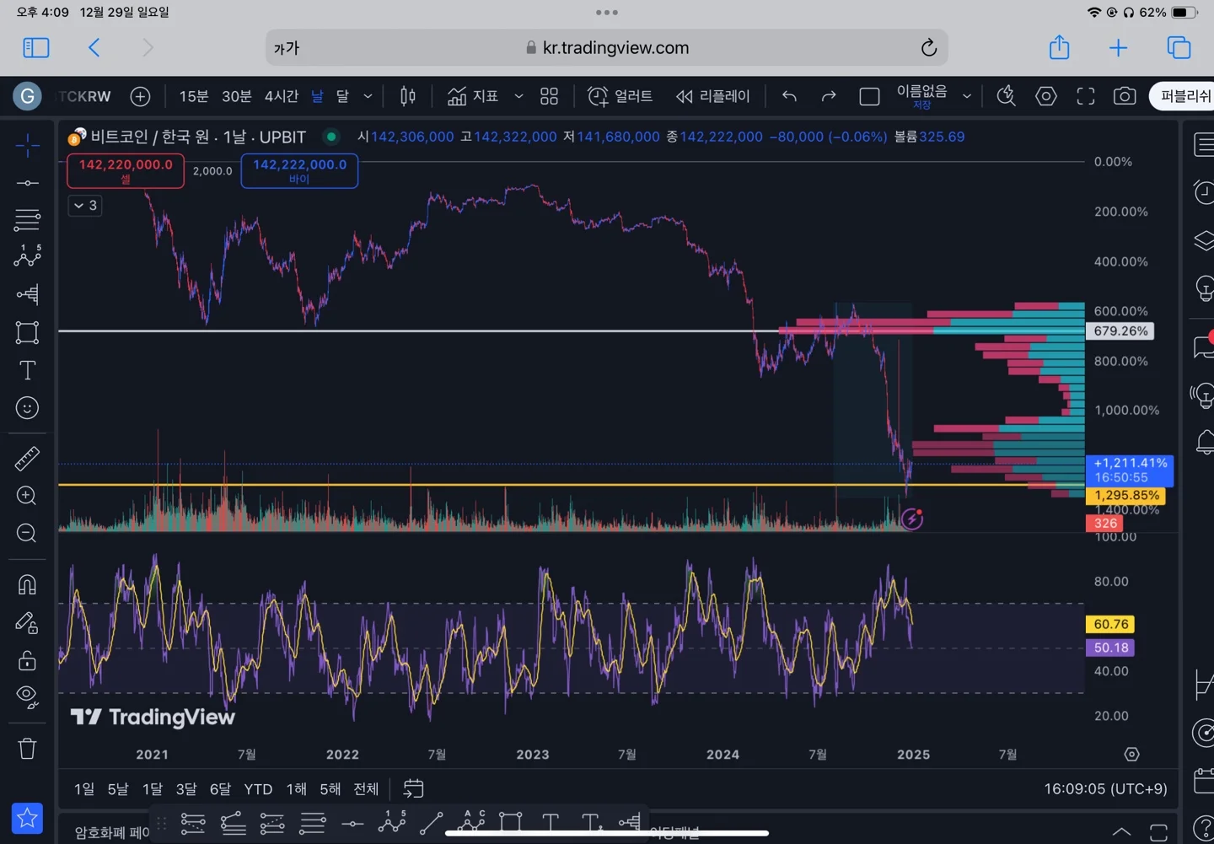The image size is (1214, 844).
Task: Expand the layout management dropdown arrow
Action: [967, 96]
